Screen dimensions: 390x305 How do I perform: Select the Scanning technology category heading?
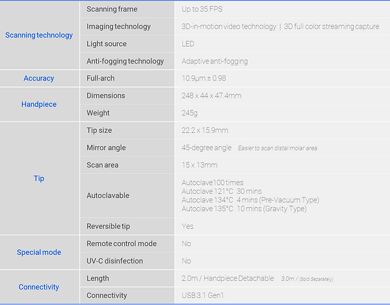point(39,35)
